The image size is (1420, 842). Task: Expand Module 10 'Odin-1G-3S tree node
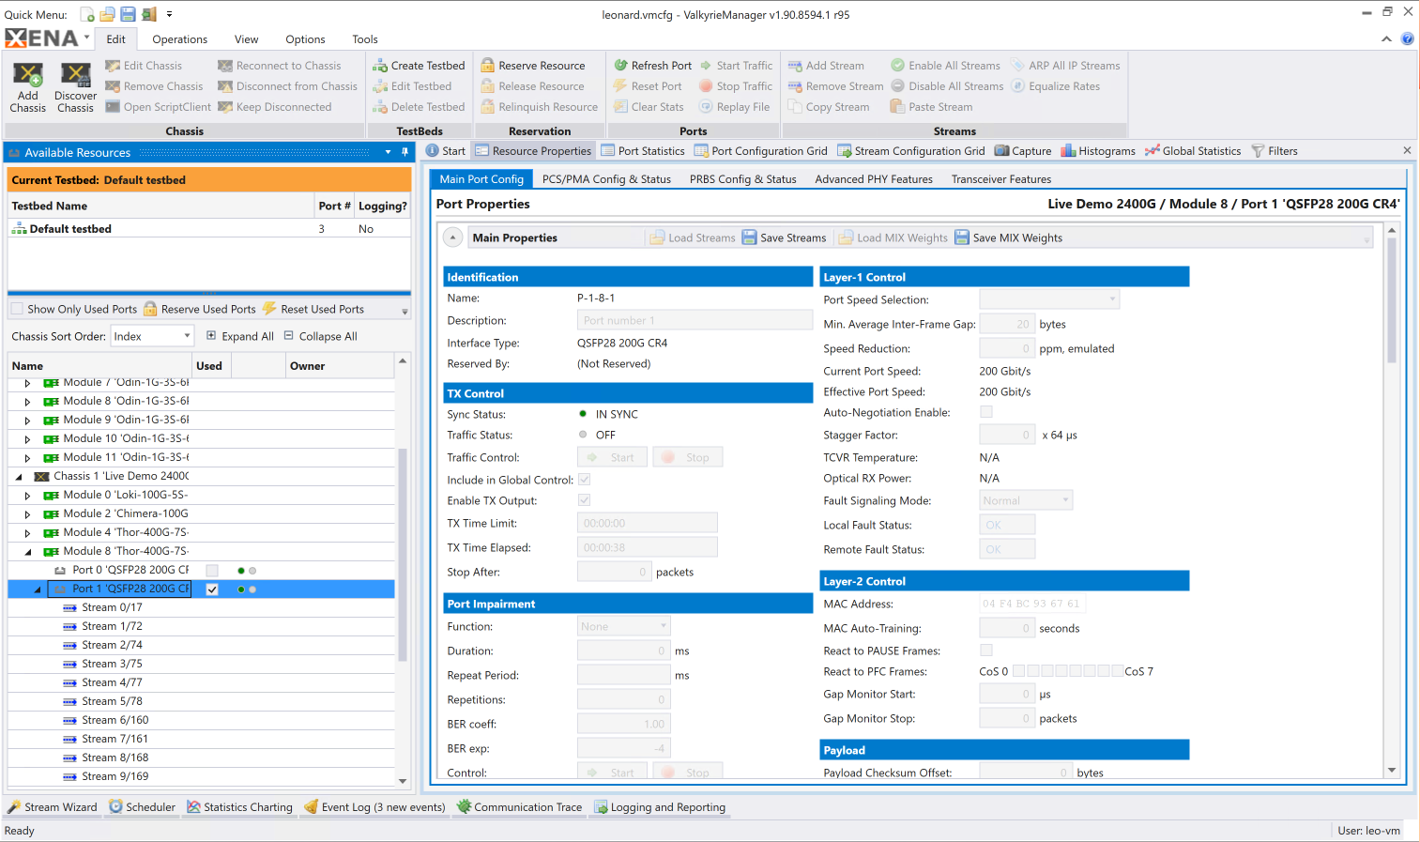(27, 439)
